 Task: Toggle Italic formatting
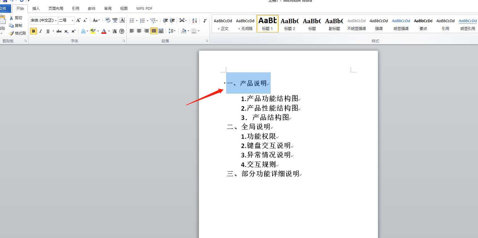pyautogui.click(x=40, y=31)
